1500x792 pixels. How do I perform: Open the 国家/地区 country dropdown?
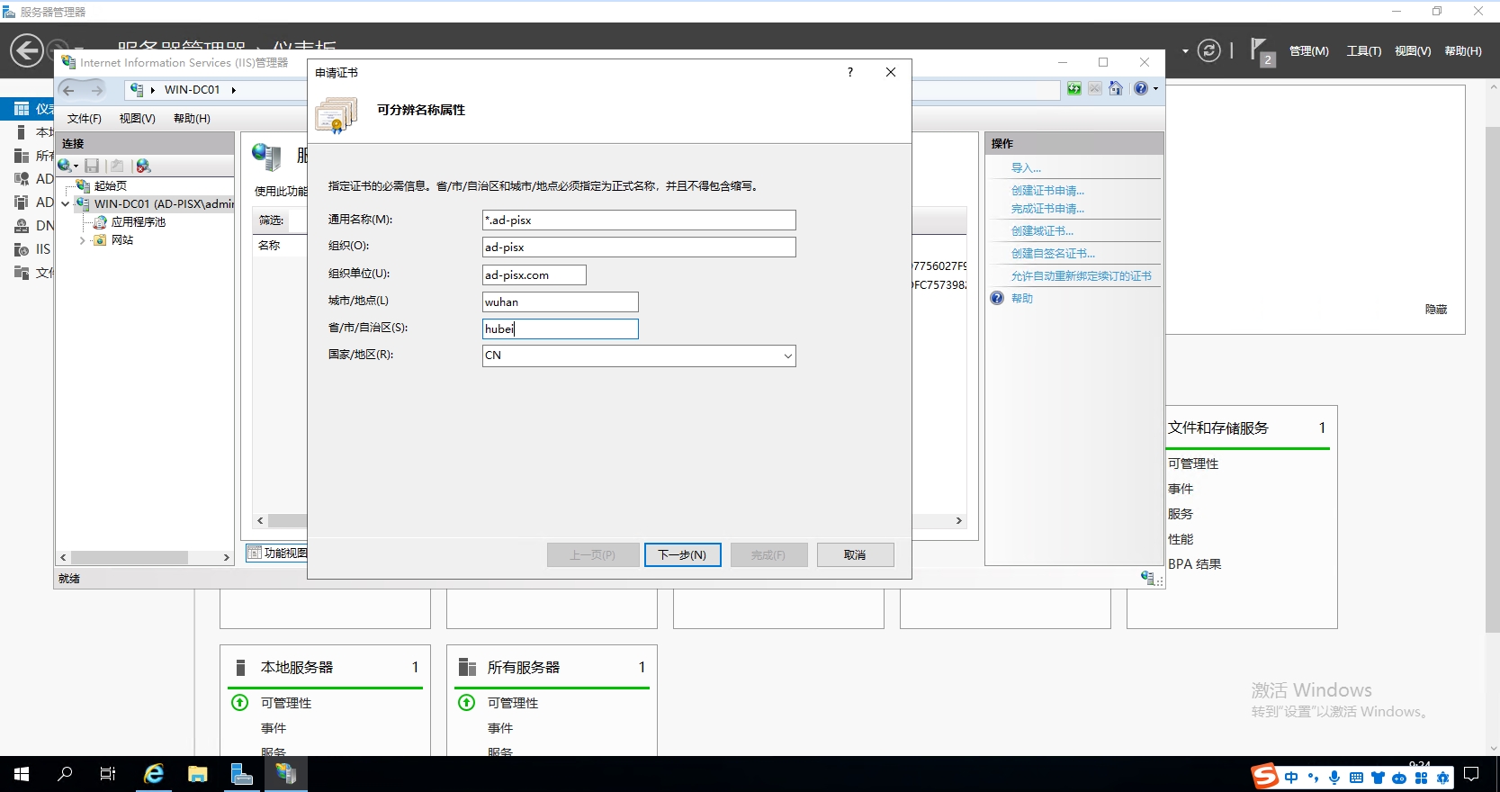[787, 355]
